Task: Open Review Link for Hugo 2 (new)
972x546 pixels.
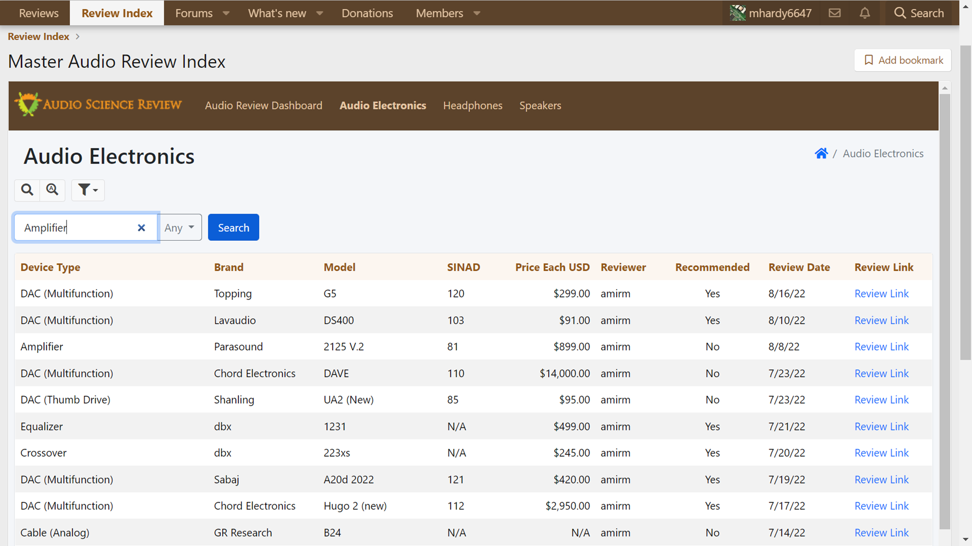Action: (x=881, y=506)
